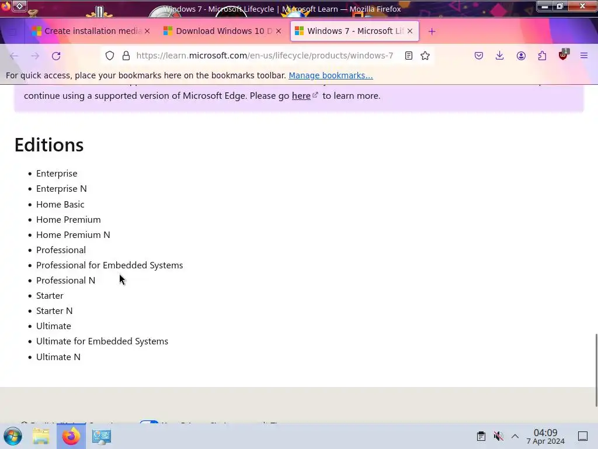The width and height of the screenshot is (598, 449).
Task: Go back using the back arrow
Action: pos(14,56)
